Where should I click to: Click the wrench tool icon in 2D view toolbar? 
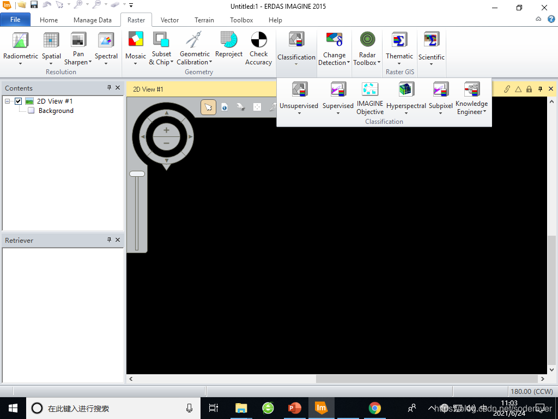pos(241,107)
